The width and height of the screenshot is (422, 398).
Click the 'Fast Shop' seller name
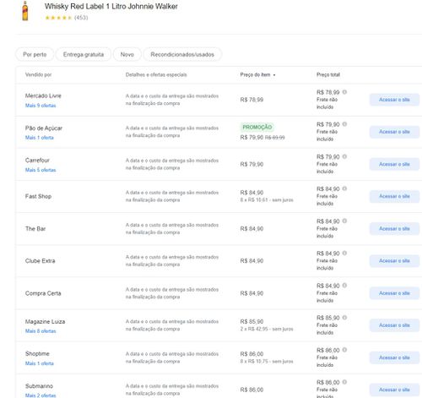(x=38, y=196)
